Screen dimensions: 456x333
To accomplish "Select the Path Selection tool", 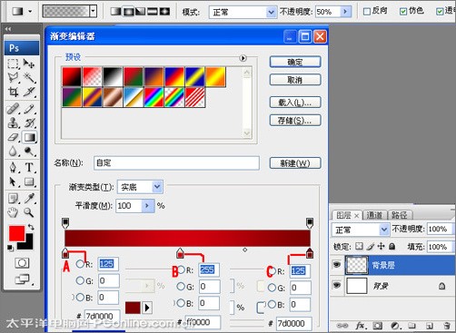I will pyautogui.click(x=13, y=181).
